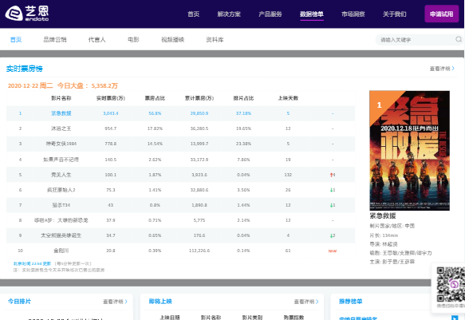The image size is (465, 320).
Task: Click the 片长 134min detail line
Action: (x=384, y=235)
